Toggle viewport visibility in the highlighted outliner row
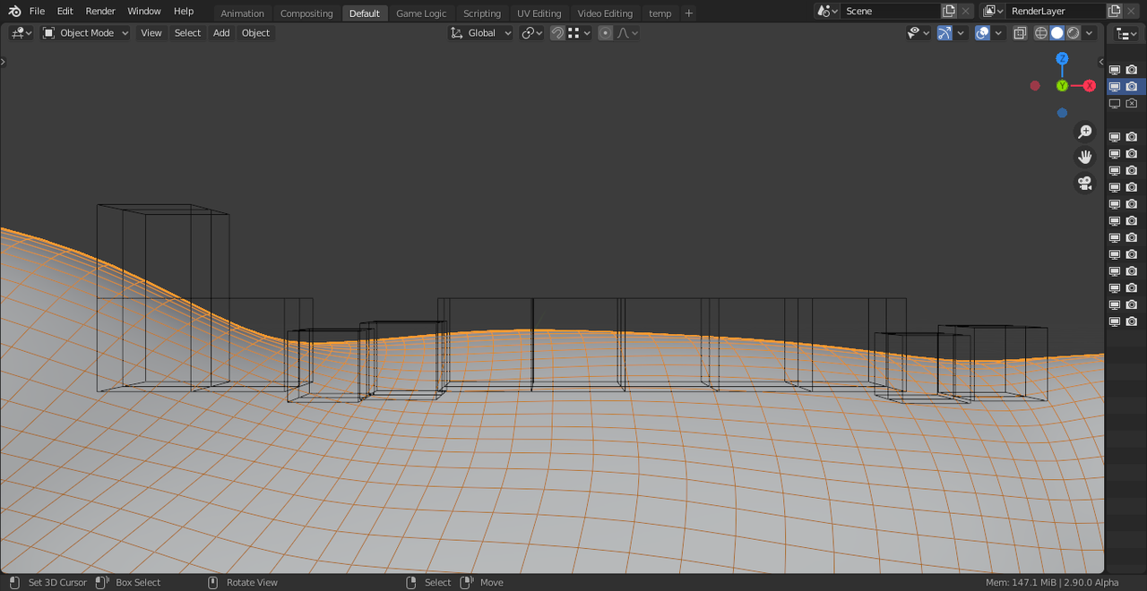 pos(1115,87)
